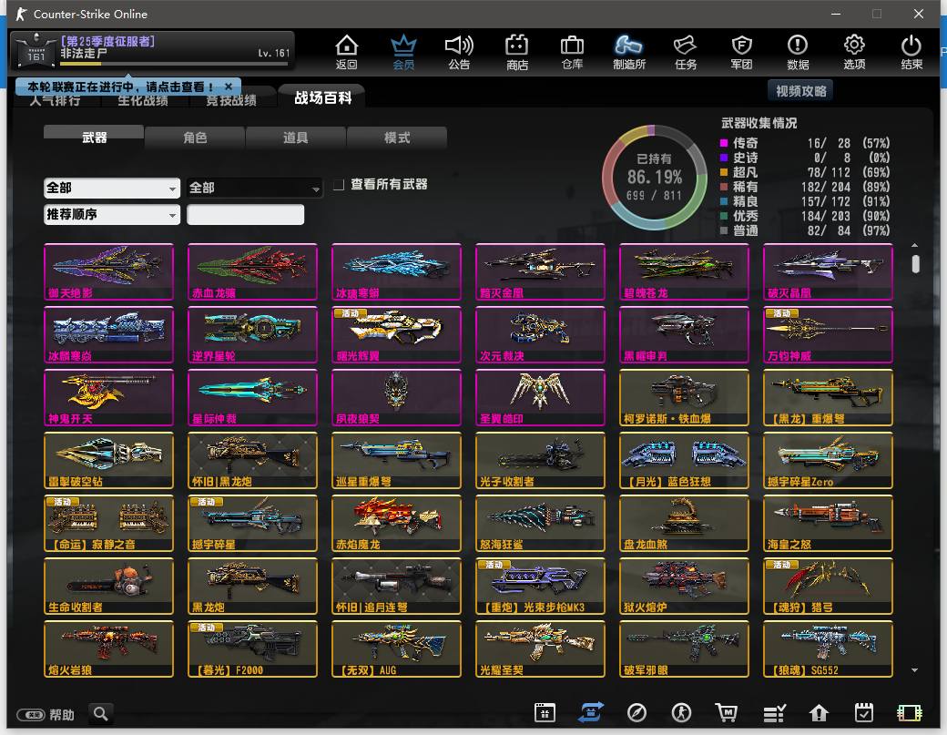Image resolution: width=947 pixels, height=735 pixels.
Task: Open the 仓库 inventory briefcase icon
Action: click(572, 51)
